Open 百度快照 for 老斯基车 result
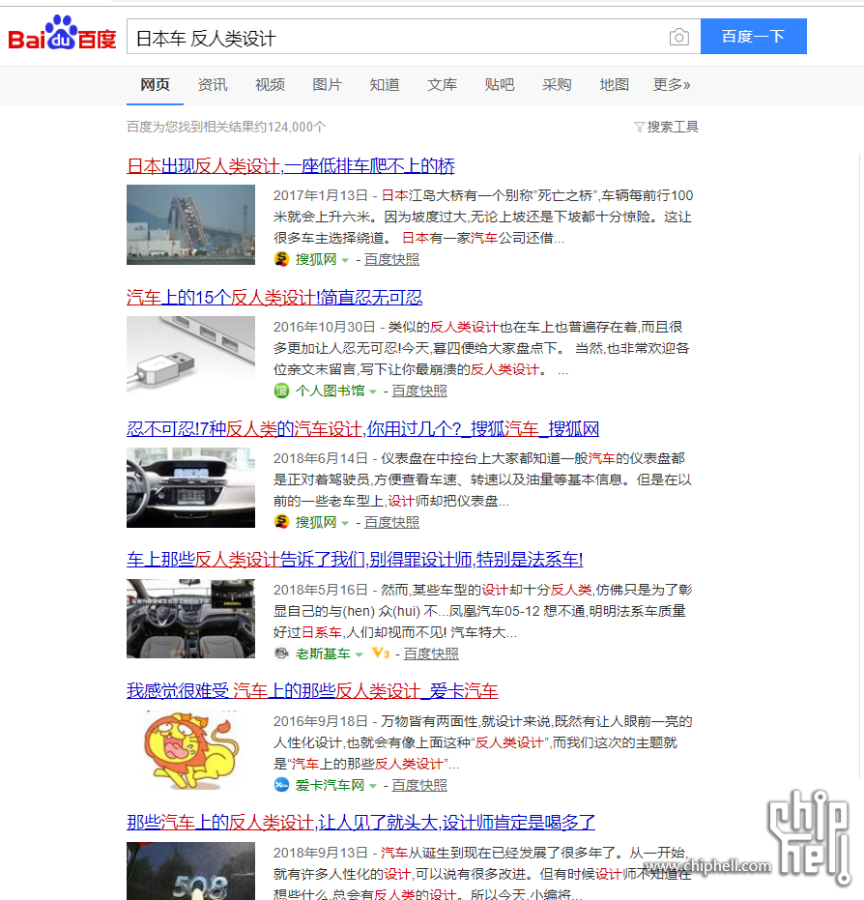This screenshot has width=864, height=900. pos(431,653)
